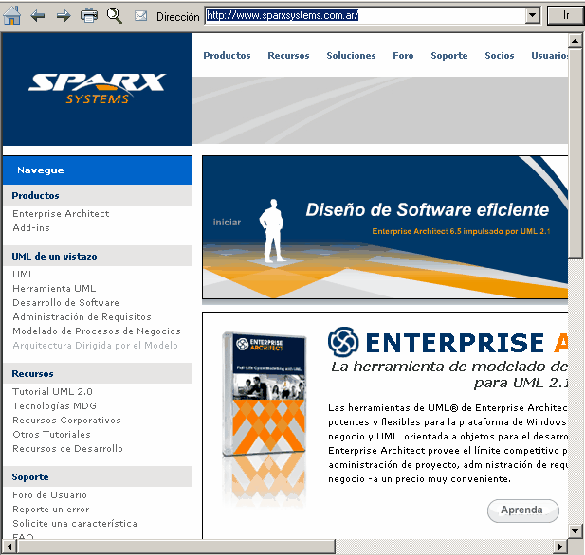Click the vertical scrollbar thumb
The width and height of the screenshot is (585, 555).
pyautogui.click(x=575, y=152)
